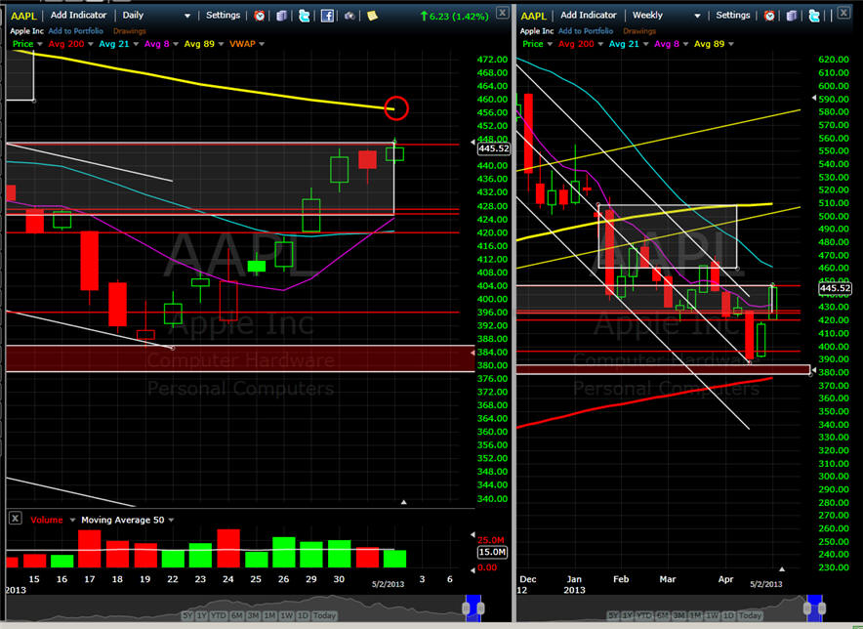
Task: Set an alert from weekly chart clock icon
Action: [x=769, y=16]
